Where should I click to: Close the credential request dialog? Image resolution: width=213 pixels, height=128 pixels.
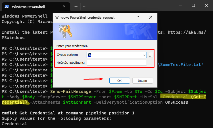(x=151, y=17)
